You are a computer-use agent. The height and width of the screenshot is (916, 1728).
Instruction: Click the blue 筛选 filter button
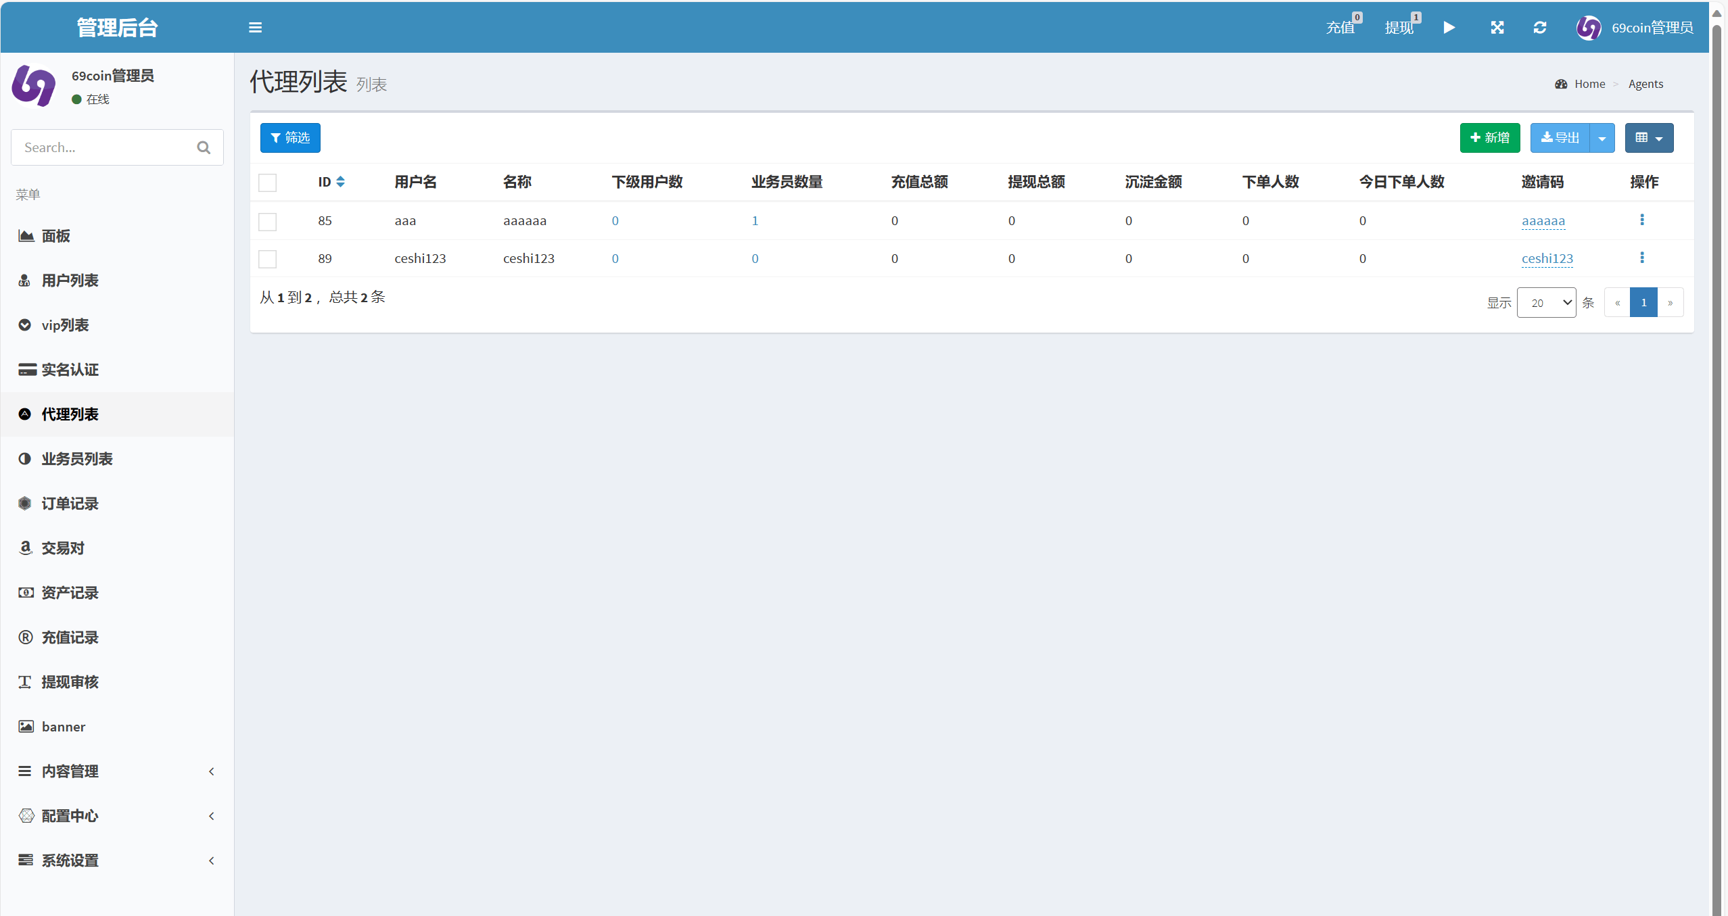coord(290,138)
